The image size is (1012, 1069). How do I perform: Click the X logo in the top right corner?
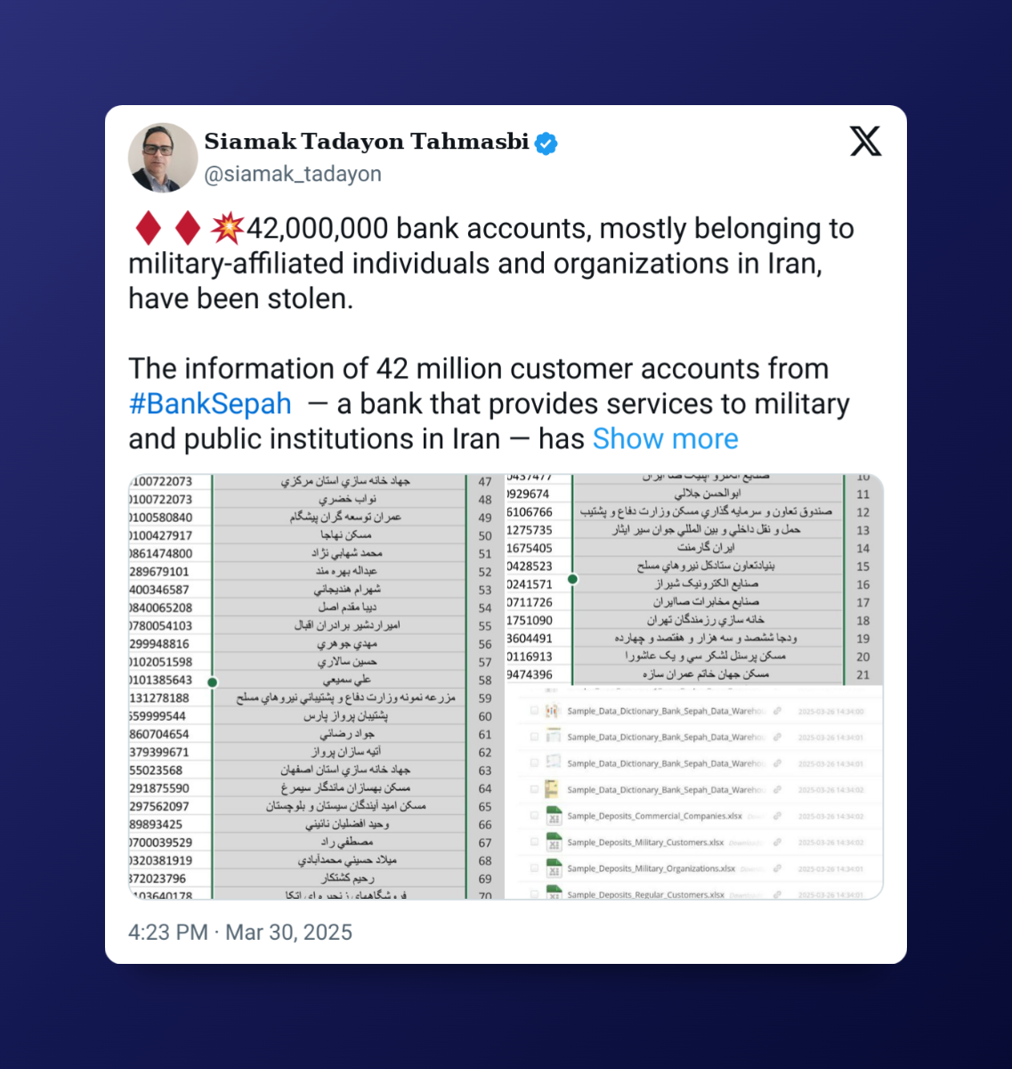point(864,141)
